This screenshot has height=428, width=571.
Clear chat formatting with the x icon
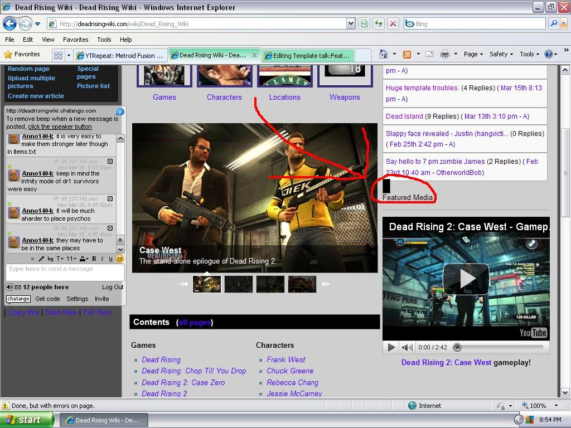32,259
